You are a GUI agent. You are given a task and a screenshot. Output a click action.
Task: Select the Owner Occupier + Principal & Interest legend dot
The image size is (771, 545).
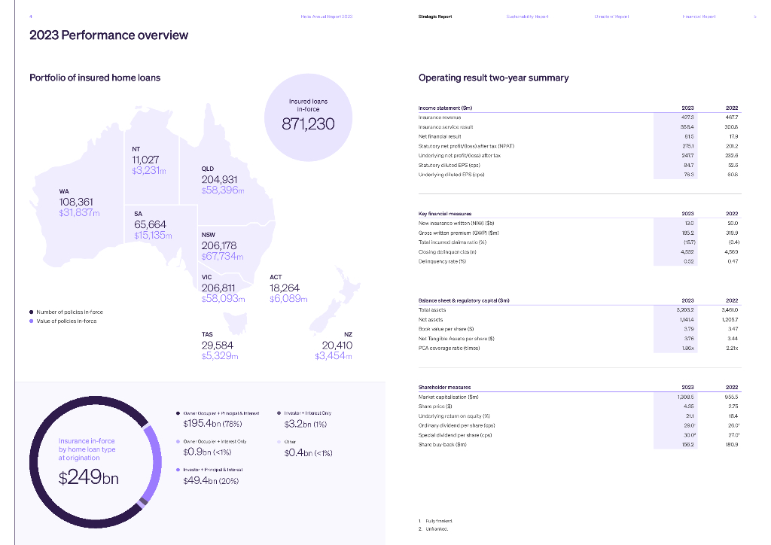coord(176,413)
